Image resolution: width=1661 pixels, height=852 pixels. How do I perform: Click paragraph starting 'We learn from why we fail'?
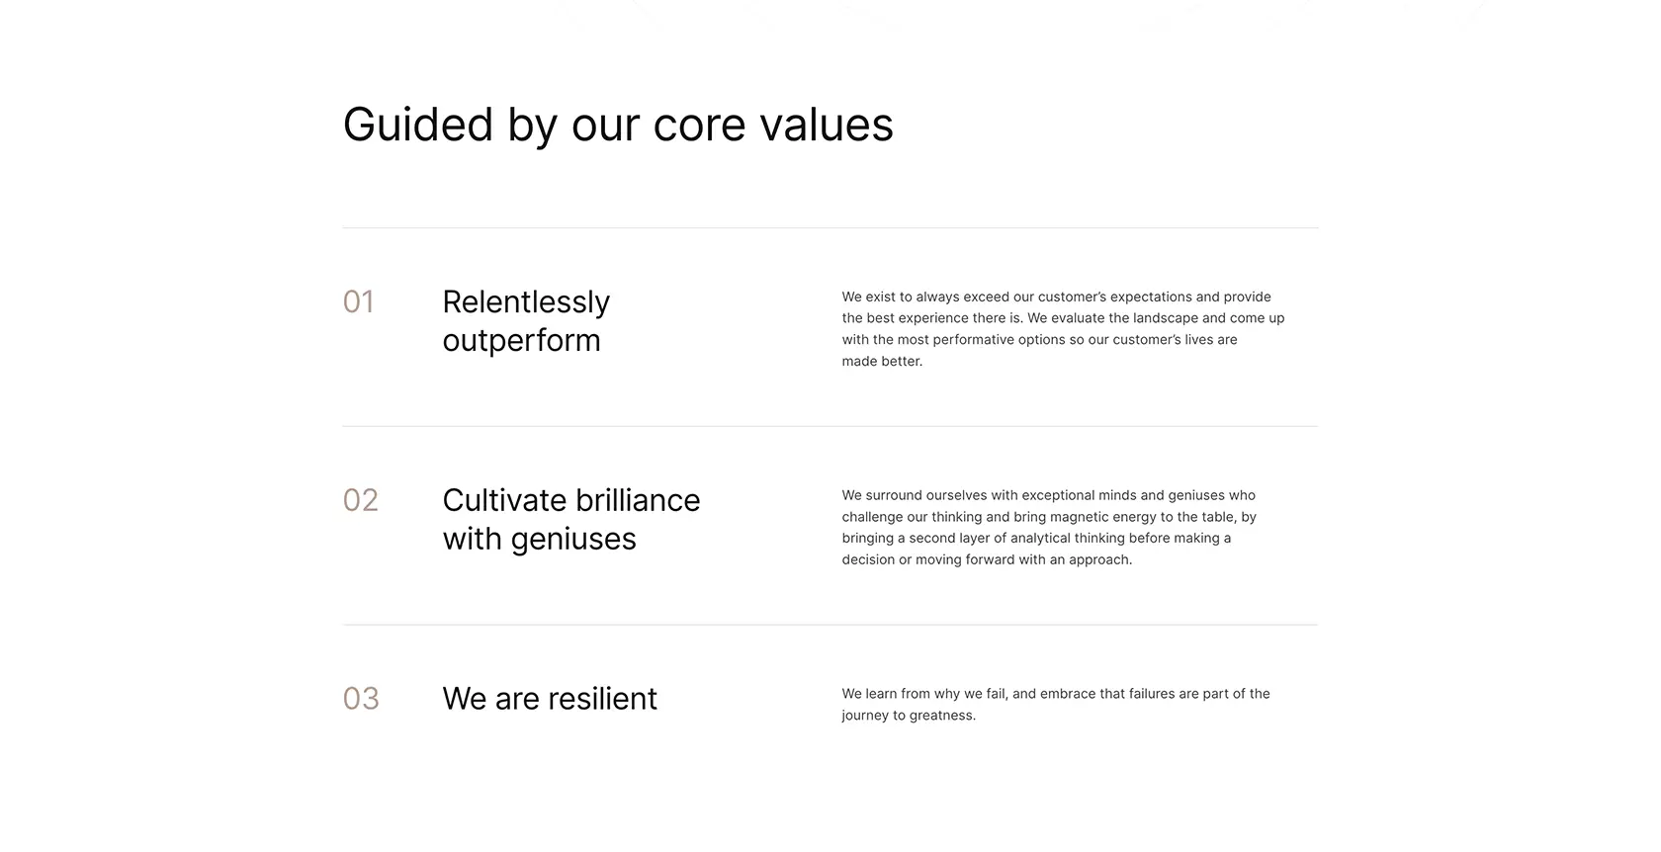tap(1056, 705)
